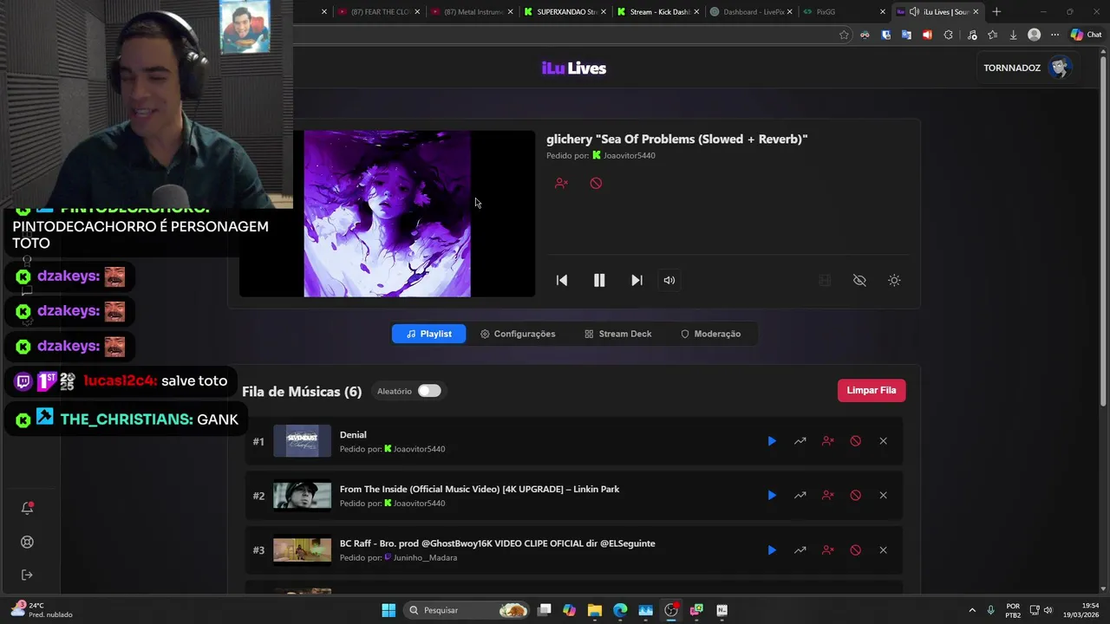Pause the current song
Image resolution: width=1110 pixels, height=624 pixels.
point(599,280)
